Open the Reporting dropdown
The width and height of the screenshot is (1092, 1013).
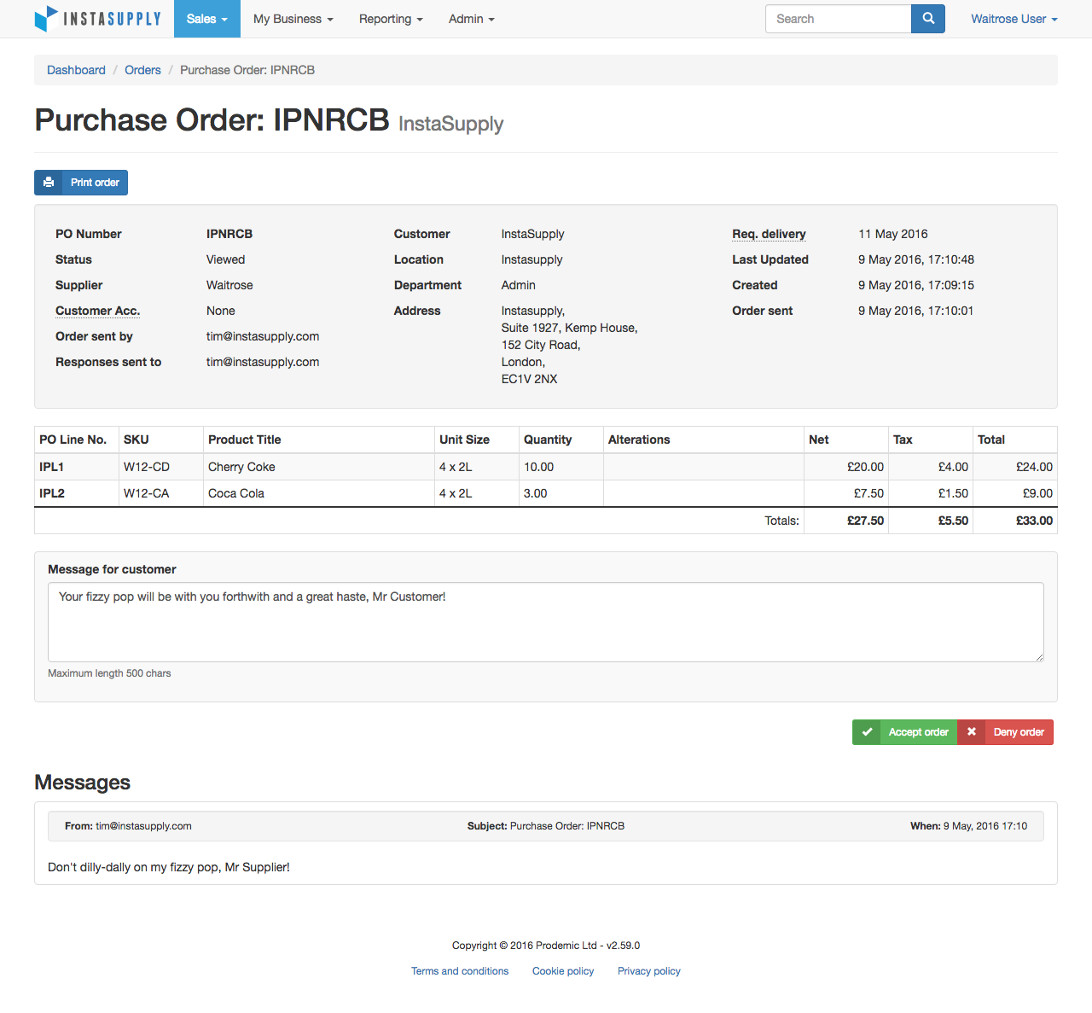(x=391, y=19)
